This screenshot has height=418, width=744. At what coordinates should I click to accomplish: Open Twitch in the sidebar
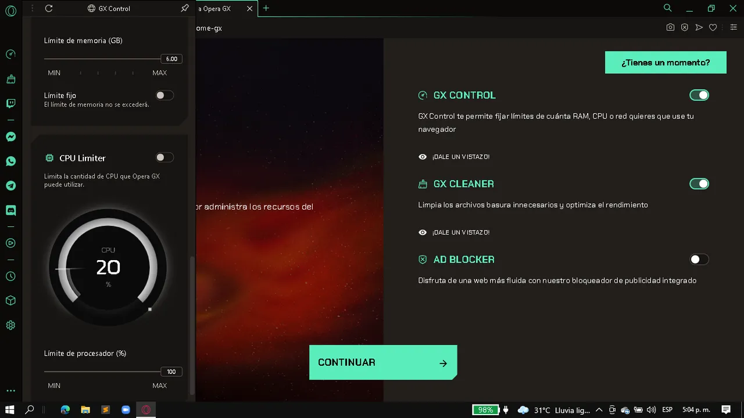click(10, 103)
